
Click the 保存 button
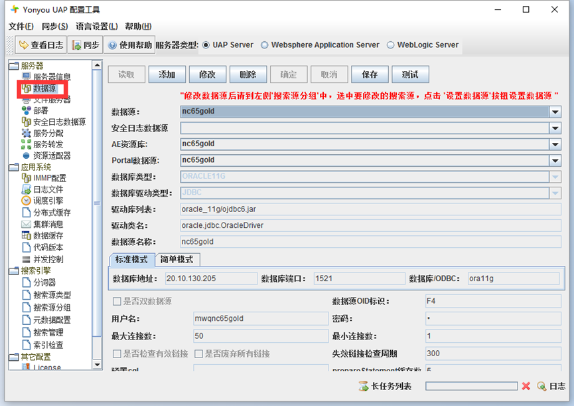click(370, 74)
